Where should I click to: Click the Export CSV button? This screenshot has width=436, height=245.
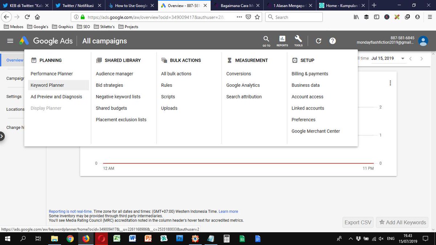coord(358,222)
